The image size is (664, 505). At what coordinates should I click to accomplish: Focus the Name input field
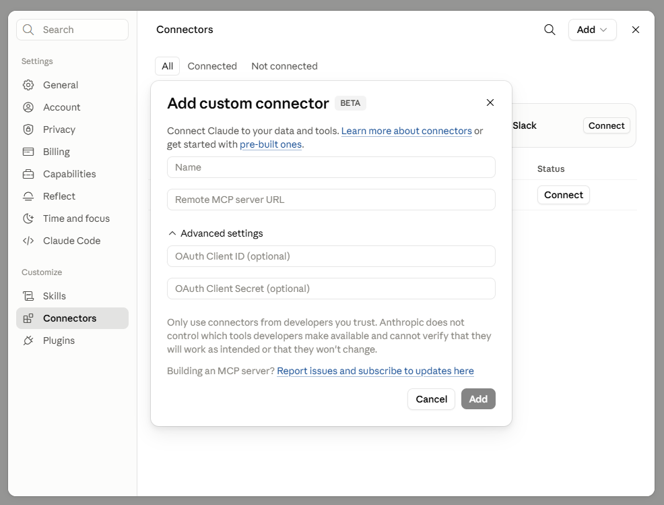[x=331, y=167]
